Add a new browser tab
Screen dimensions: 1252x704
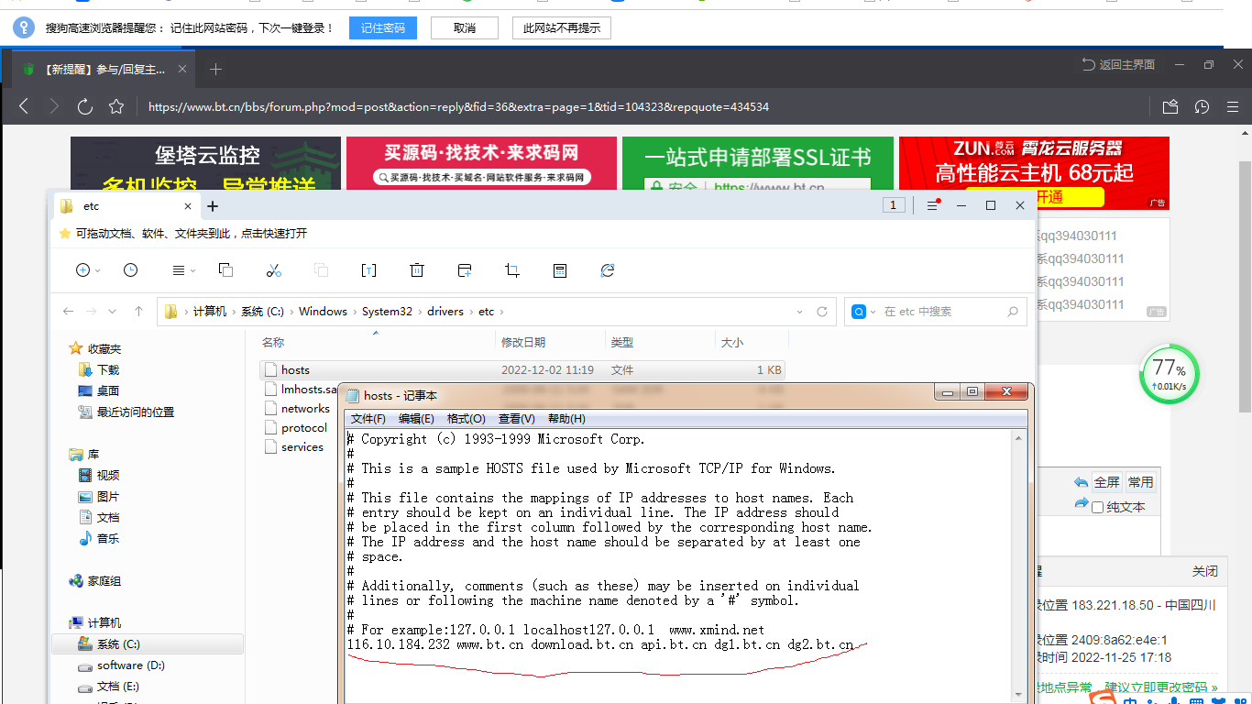click(215, 69)
